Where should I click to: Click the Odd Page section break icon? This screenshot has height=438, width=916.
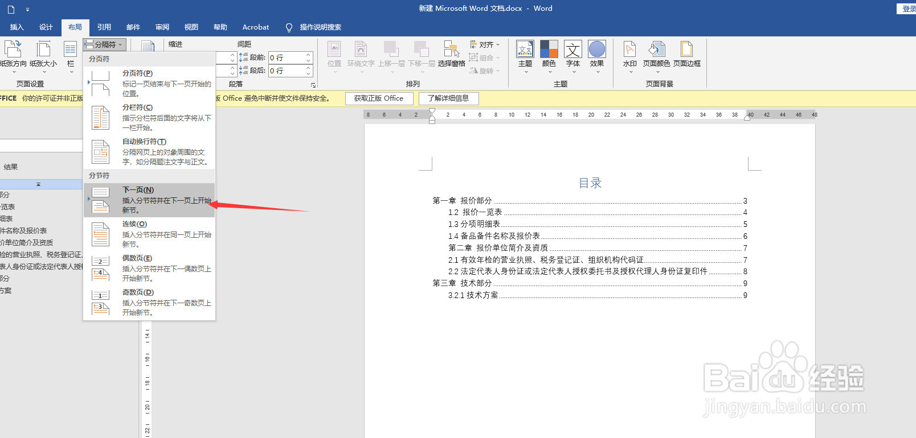click(x=101, y=303)
